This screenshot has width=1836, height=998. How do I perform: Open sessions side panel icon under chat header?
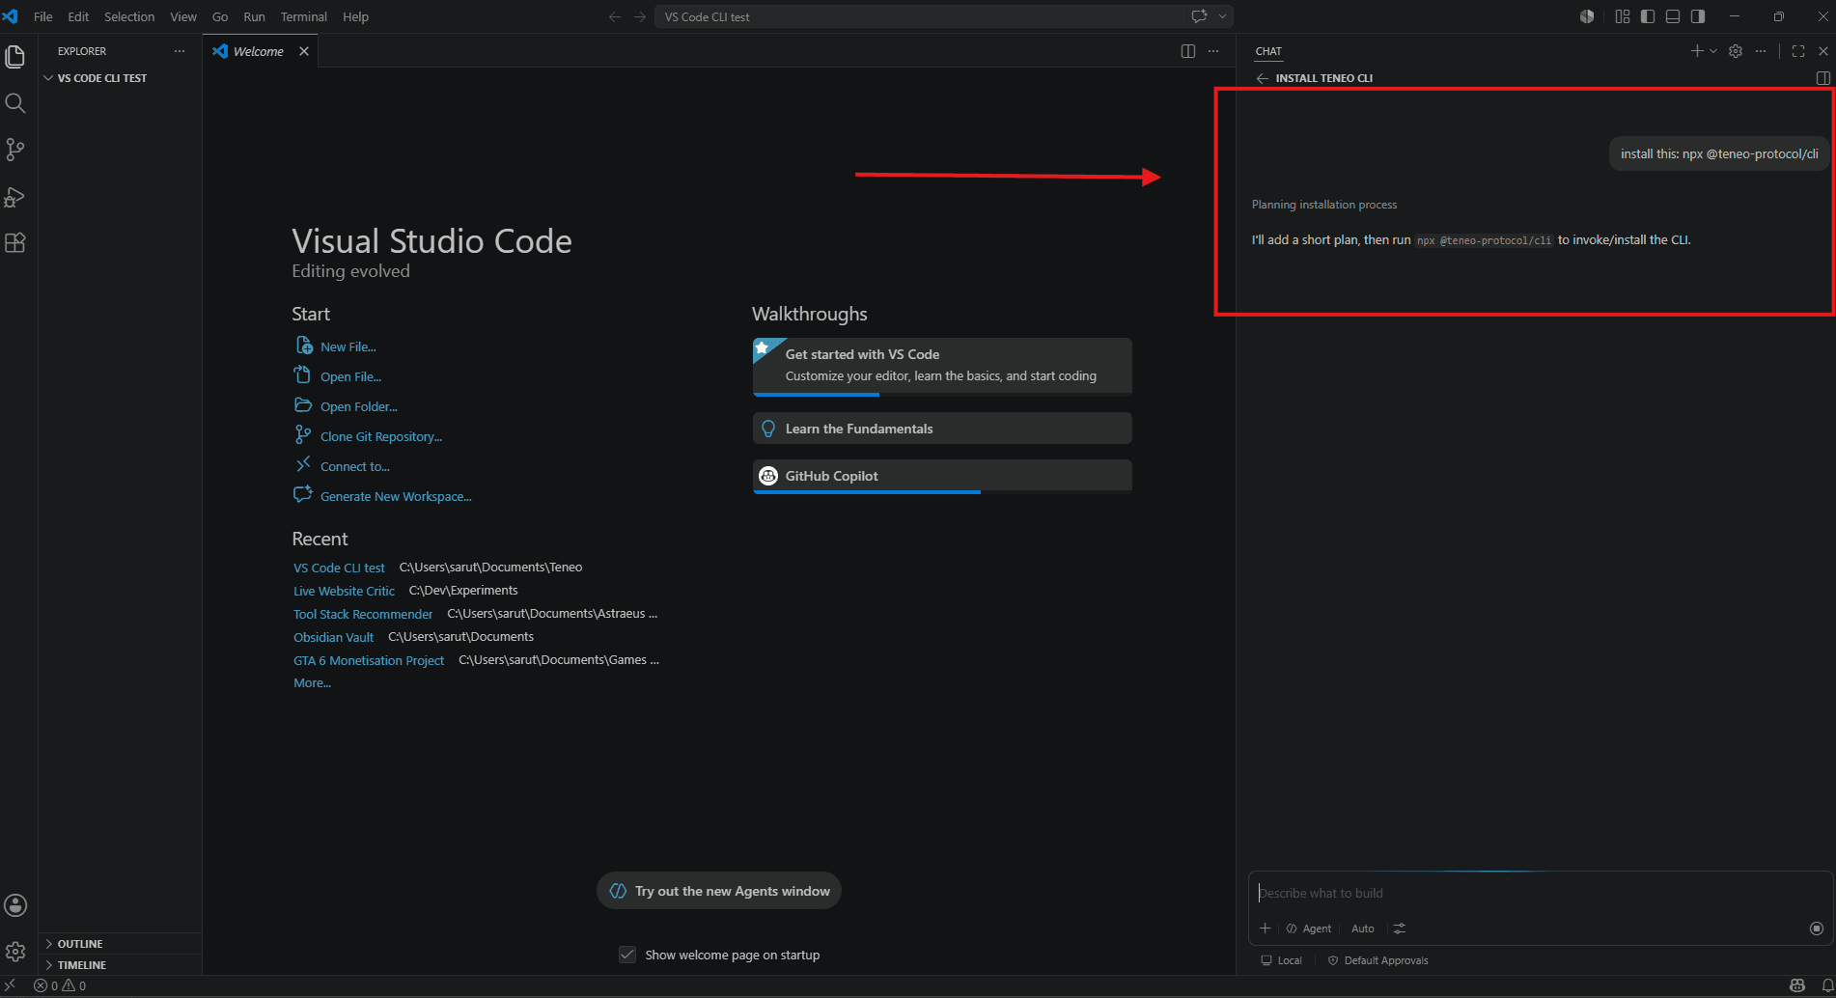(1823, 78)
